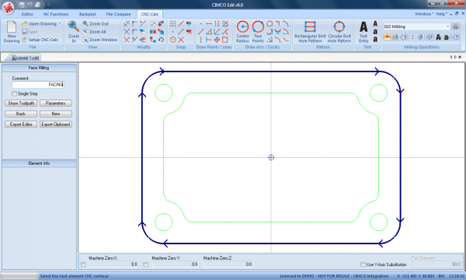466x280 pixels.
Task: Select the Text Entry tool
Action: [x=363, y=27]
